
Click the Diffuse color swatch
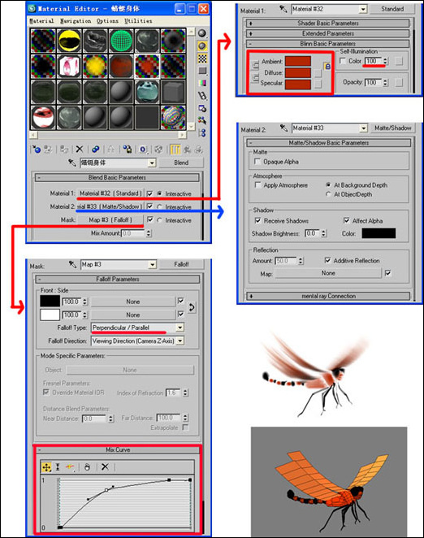pyautogui.click(x=298, y=72)
